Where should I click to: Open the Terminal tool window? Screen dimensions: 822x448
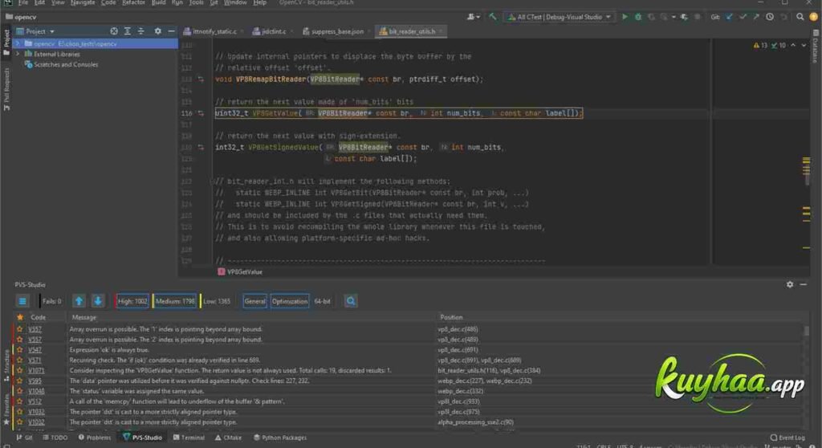click(189, 438)
